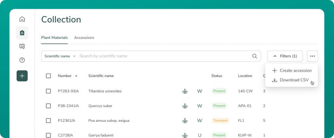Click location 140-CW
Image resolution: width=334 pixels, height=138 pixels.
(245, 91)
